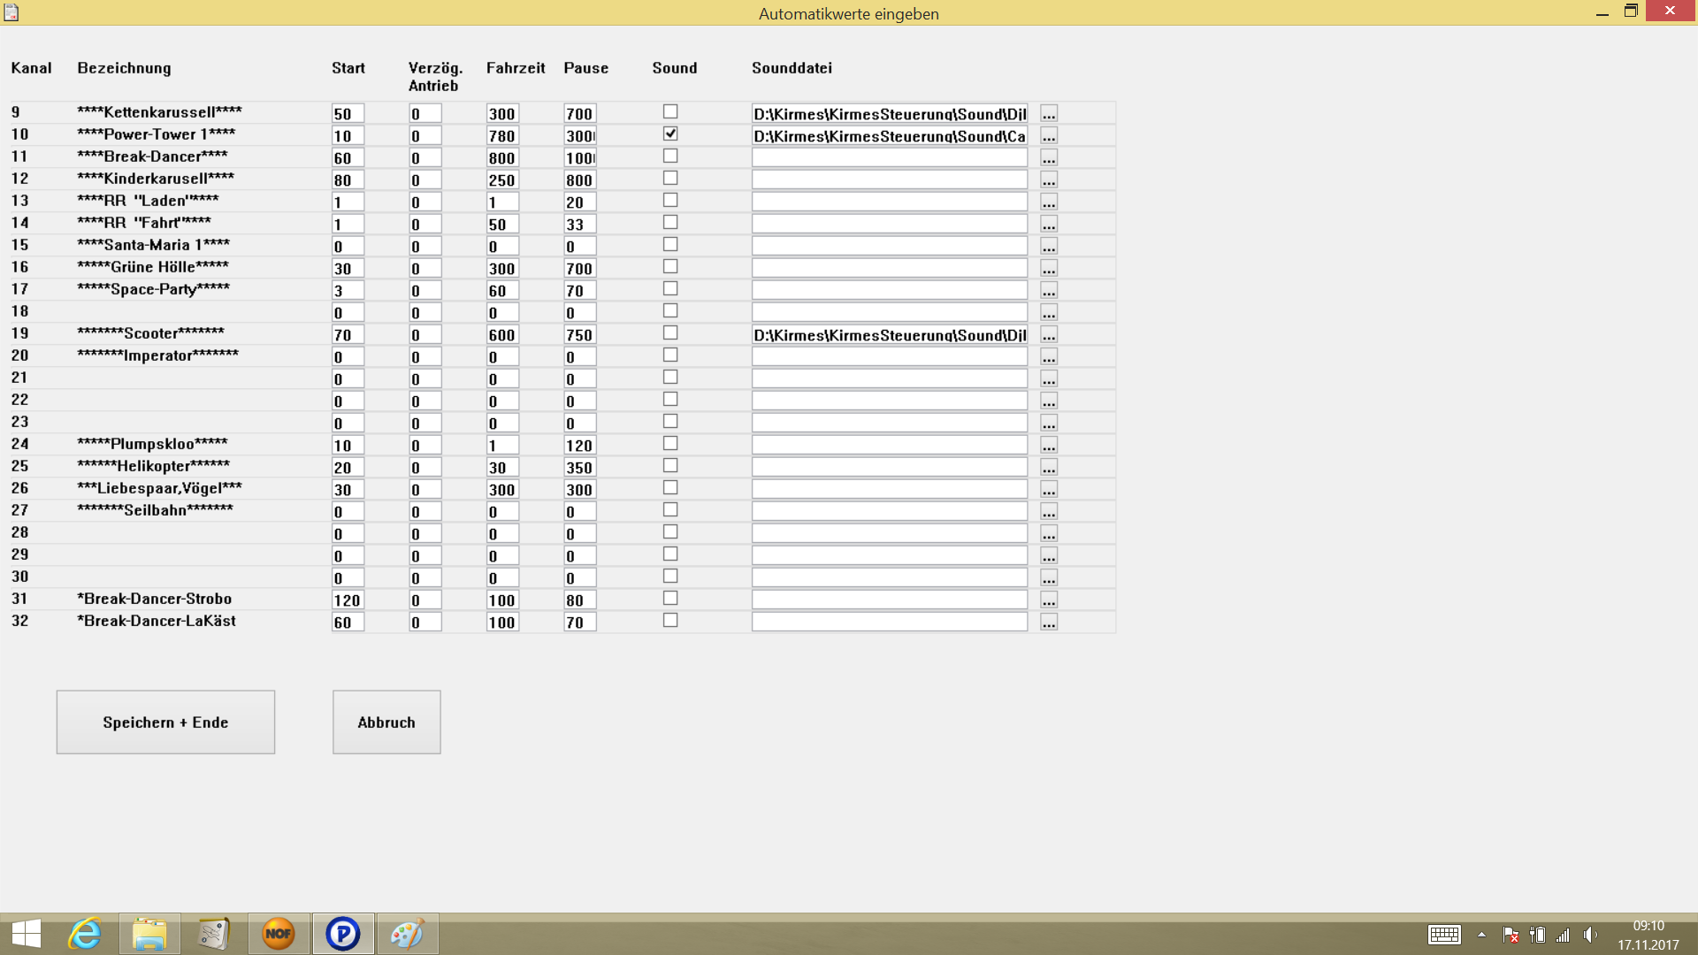The image size is (1698, 955).
Task: Click Sounddatei path field for Power-Tower 1
Action: coord(889,136)
